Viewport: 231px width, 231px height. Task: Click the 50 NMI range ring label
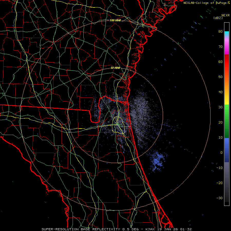point(115,68)
